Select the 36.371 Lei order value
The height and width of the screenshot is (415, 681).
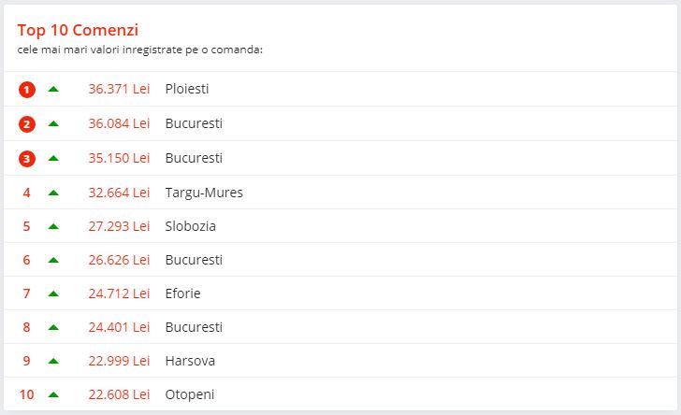(119, 89)
